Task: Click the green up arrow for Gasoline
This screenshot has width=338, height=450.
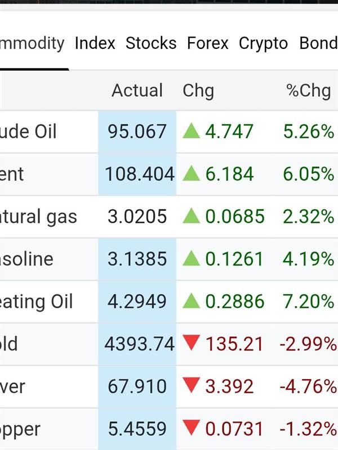Action: click(x=192, y=259)
